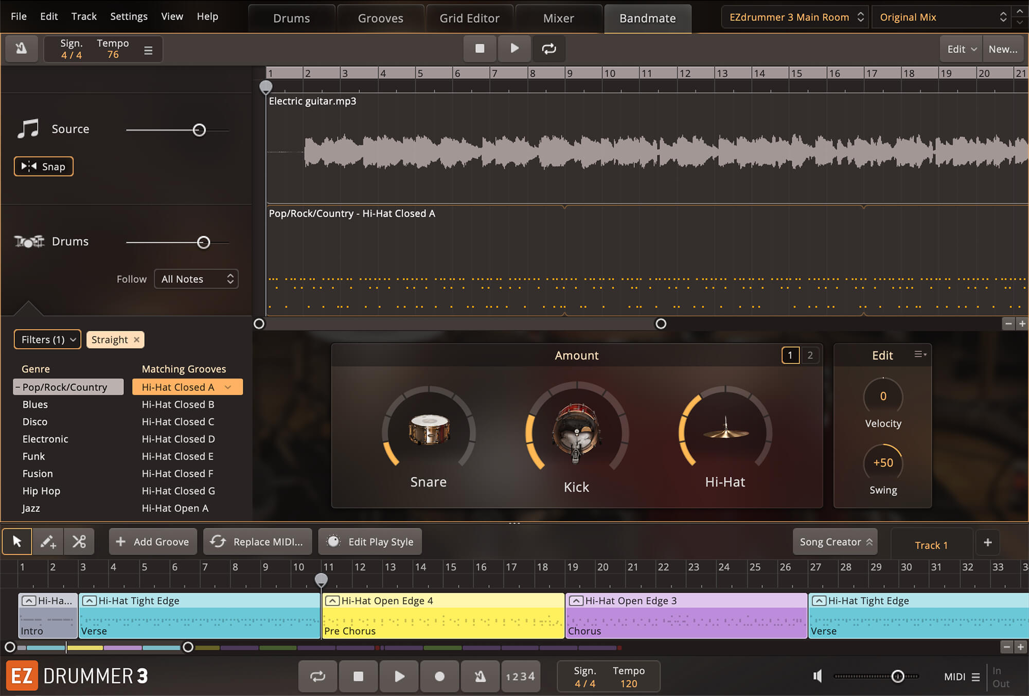Expand the Filters (1) dropdown
The height and width of the screenshot is (696, 1029).
pyautogui.click(x=47, y=340)
